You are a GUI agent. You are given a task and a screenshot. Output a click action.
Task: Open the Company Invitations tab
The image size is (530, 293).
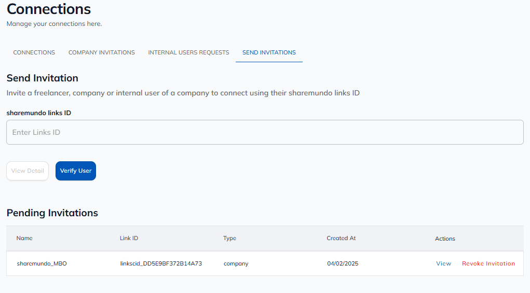pyautogui.click(x=102, y=52)
